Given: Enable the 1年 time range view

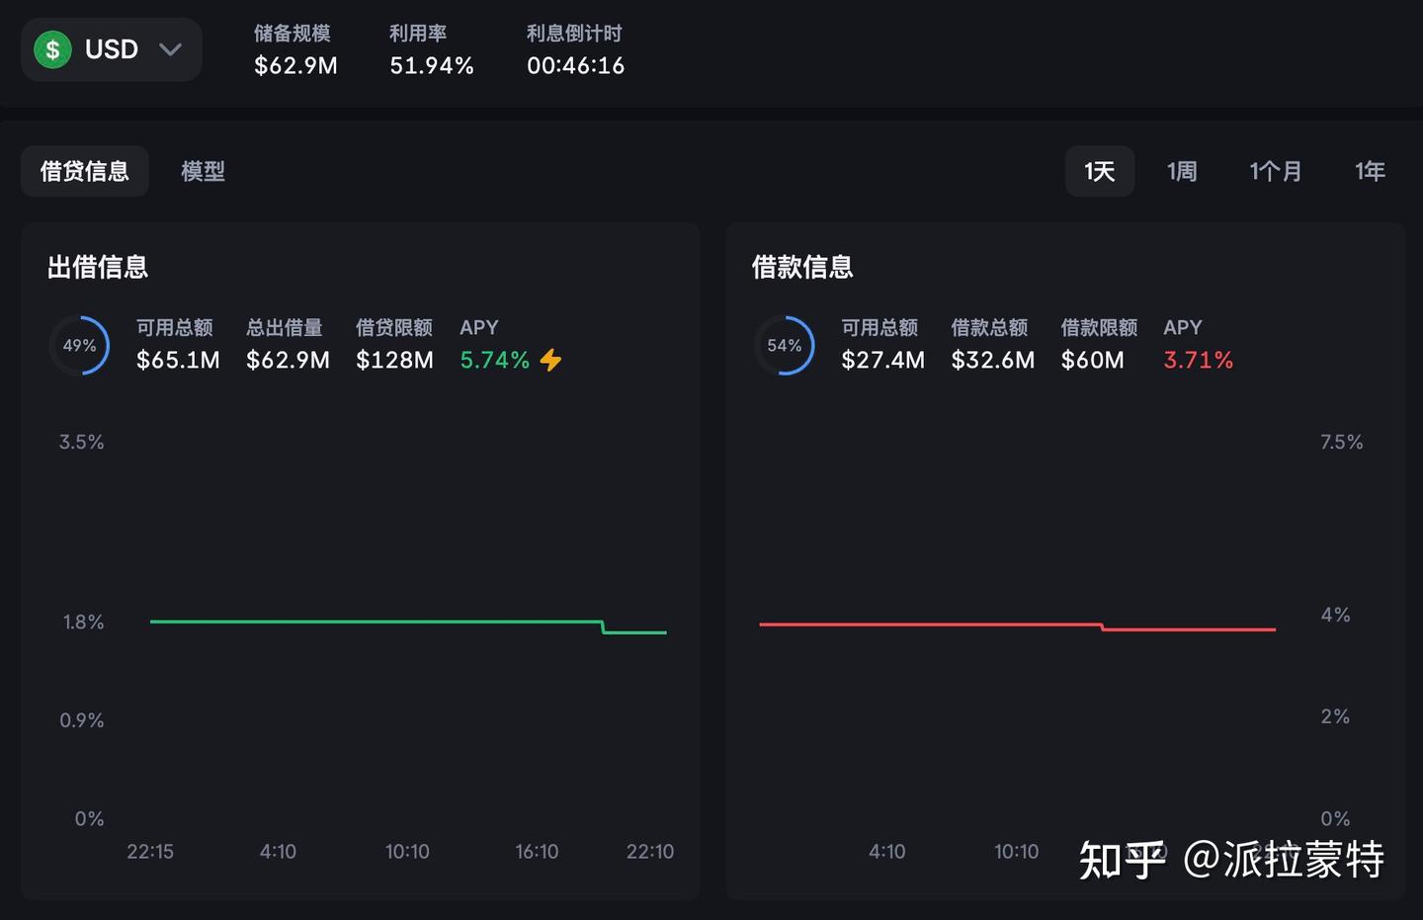Looking at the screenshot, I should (1370, 171).
